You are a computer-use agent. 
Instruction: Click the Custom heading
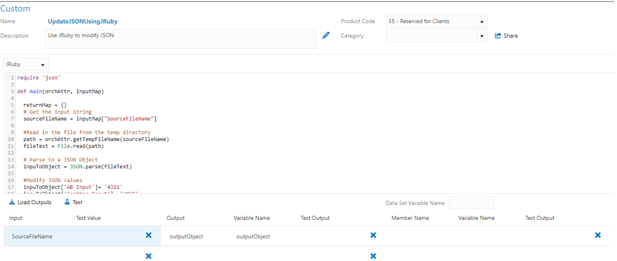15,8
